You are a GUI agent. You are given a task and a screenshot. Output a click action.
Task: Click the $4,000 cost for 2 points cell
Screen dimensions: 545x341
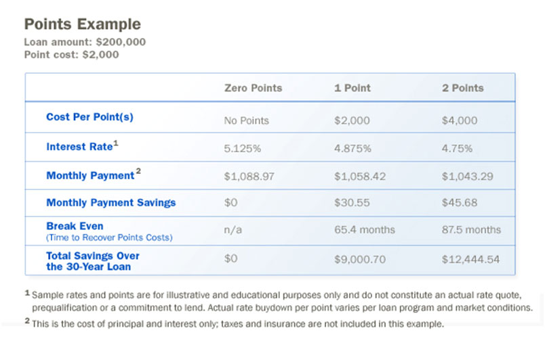(460, 120)
